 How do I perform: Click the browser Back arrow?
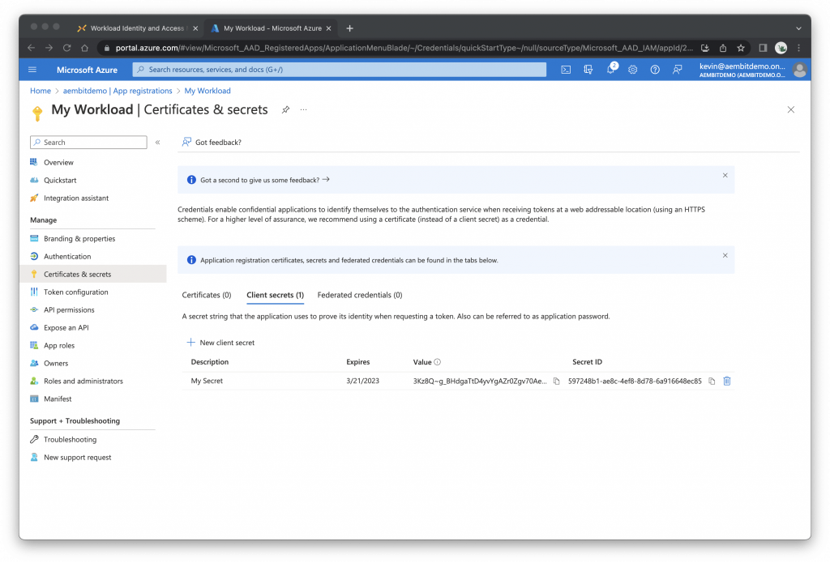pyautogui.click(x=32, y=48)
